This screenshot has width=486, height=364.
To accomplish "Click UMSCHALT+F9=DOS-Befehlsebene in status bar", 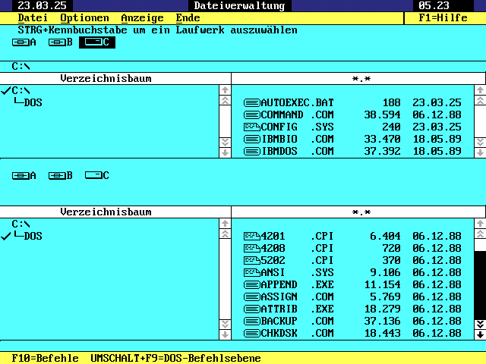I will coord(175,358).
